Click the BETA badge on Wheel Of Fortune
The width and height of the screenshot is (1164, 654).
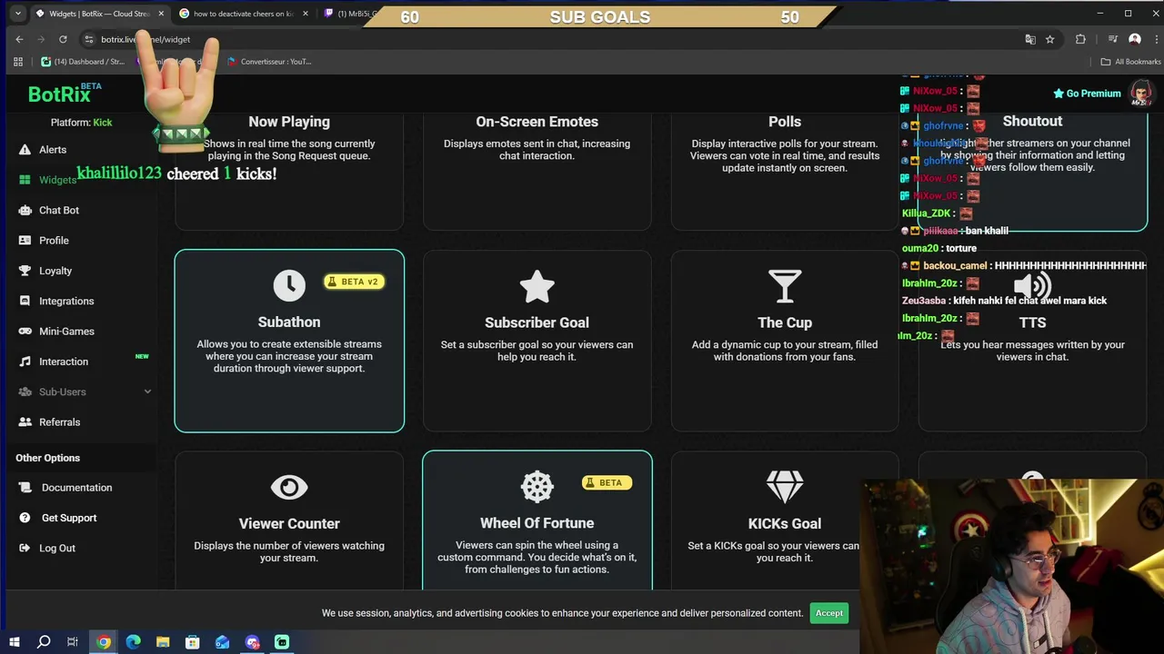point(607,482)
